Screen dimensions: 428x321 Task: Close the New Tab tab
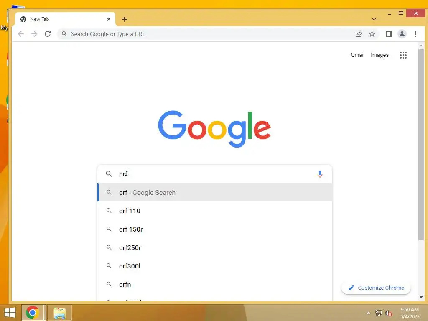[x=109, y=19]
